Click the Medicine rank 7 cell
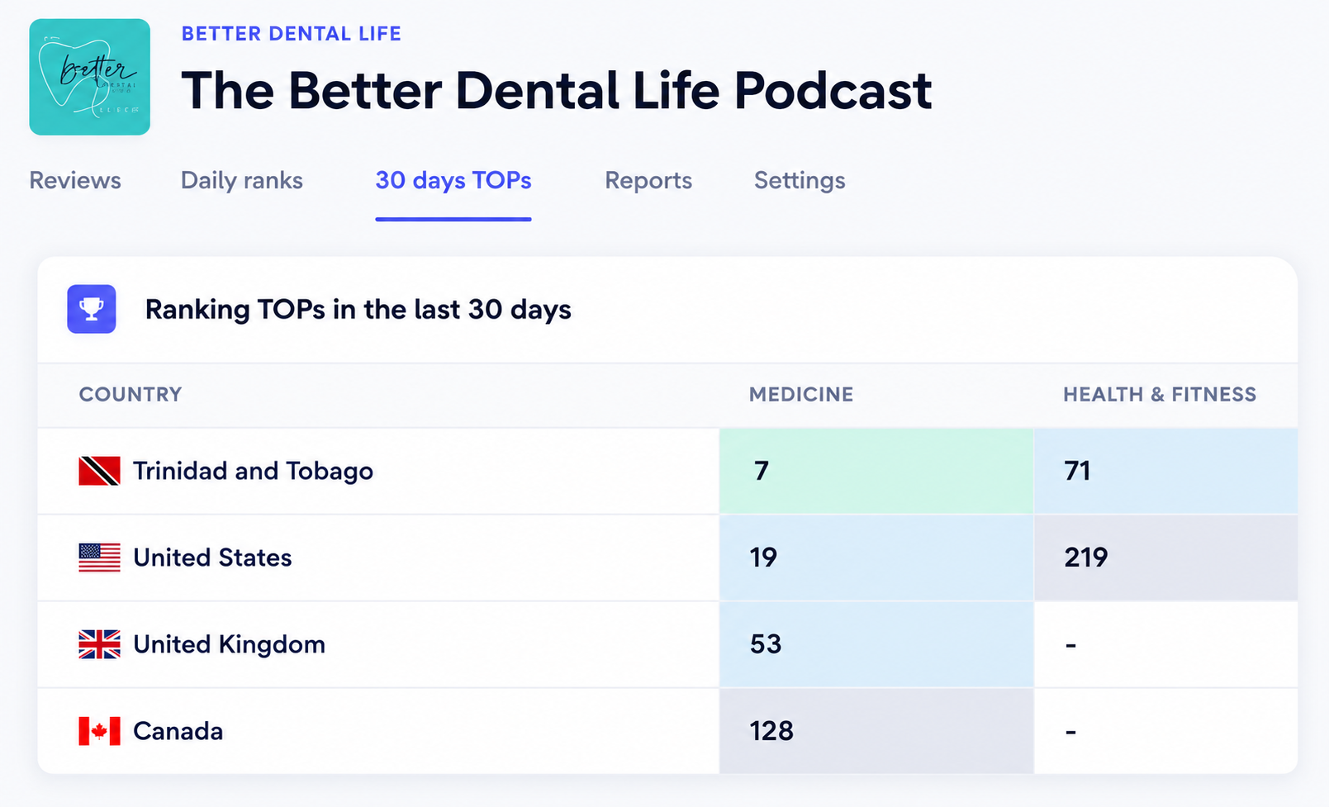The height and width of the screenshot is (807, 1329). [876, 471]
